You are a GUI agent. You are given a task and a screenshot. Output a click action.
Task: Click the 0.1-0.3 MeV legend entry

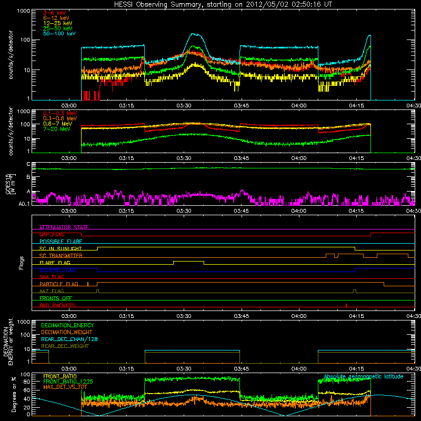(60, 113)
